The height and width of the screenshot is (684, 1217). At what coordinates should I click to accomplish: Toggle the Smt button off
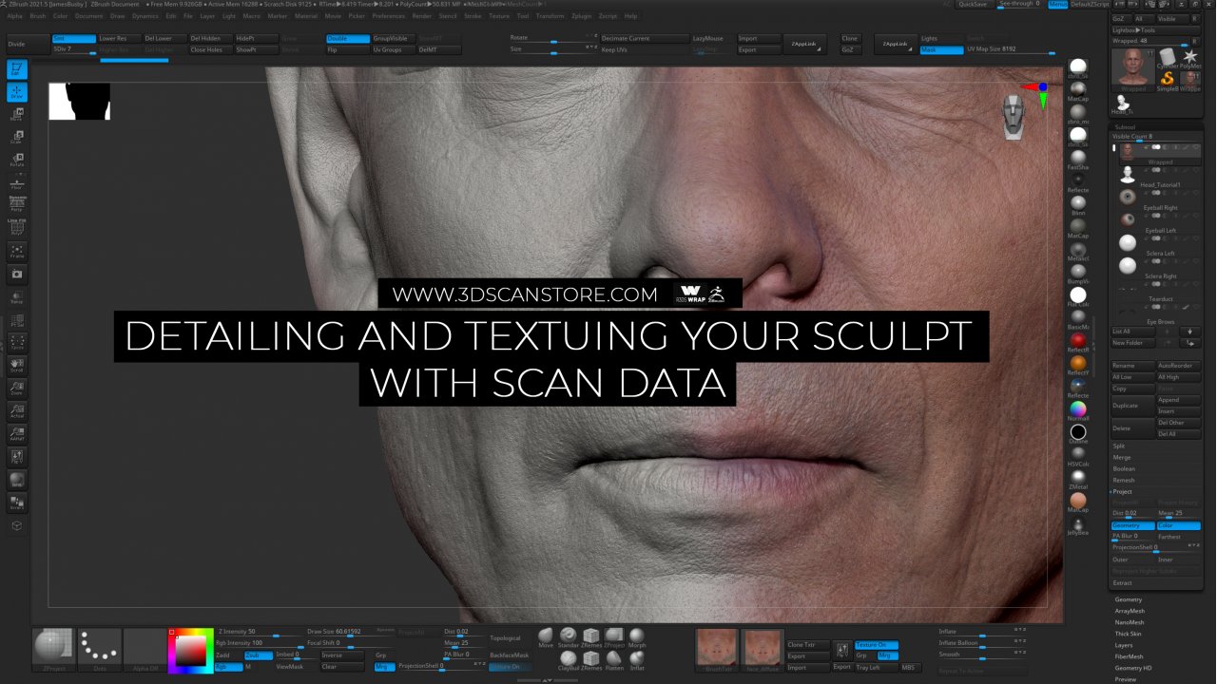click(73, 39)
